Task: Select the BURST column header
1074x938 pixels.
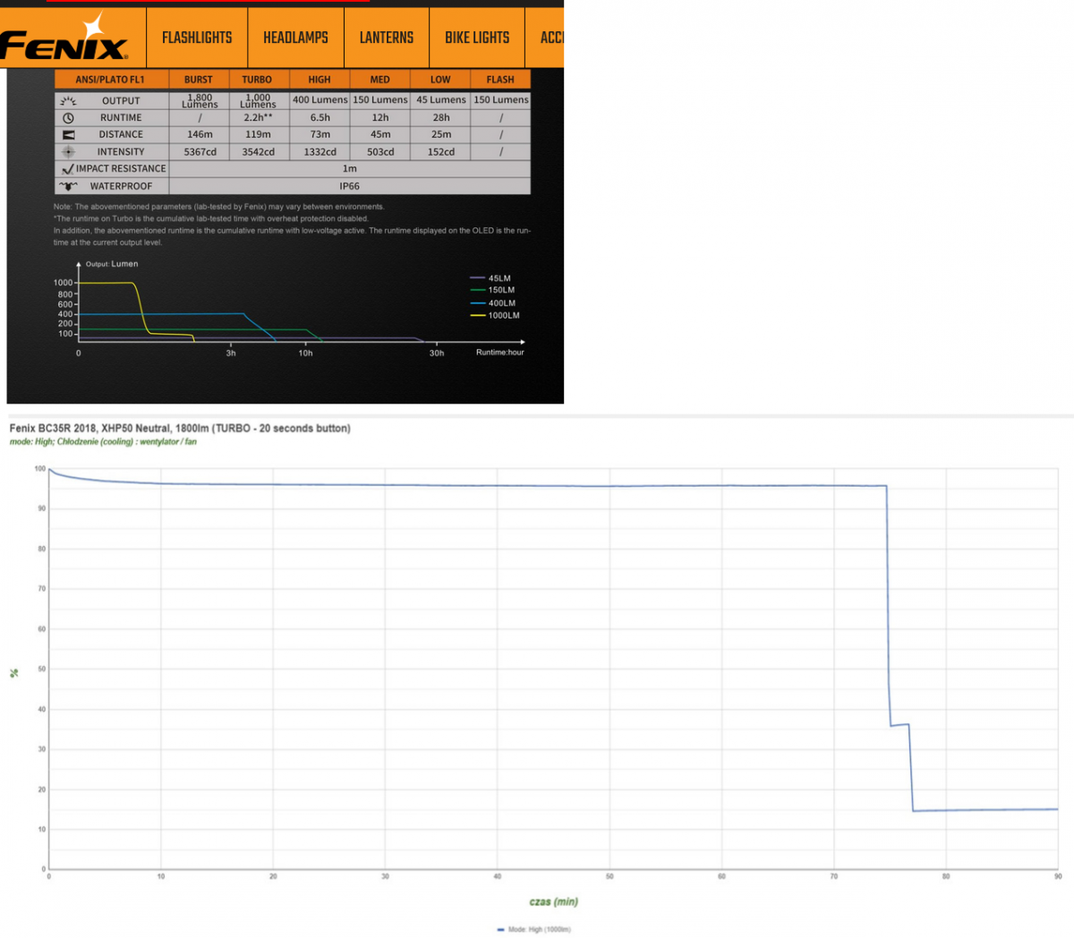Action: 199,80
